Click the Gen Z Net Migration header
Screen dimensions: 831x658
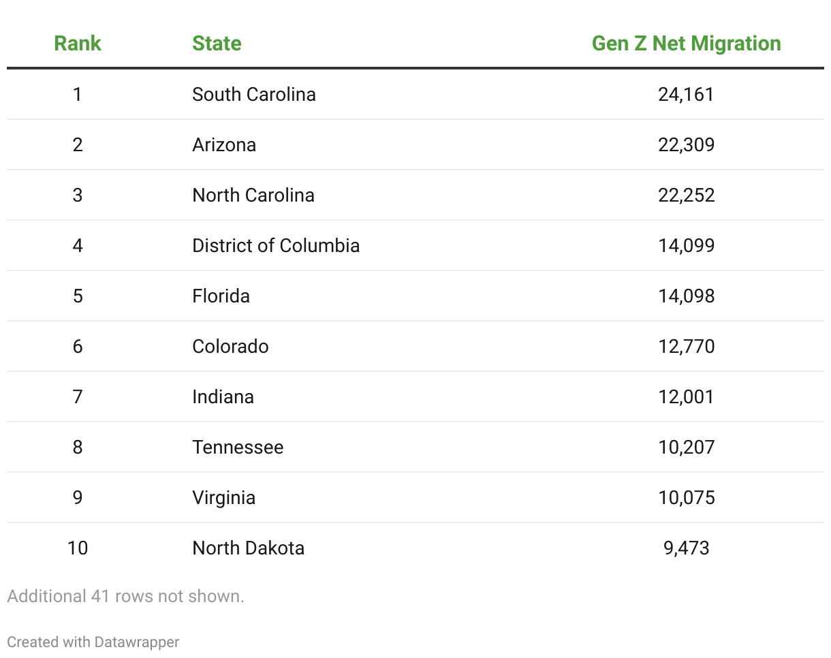(687, 43)
